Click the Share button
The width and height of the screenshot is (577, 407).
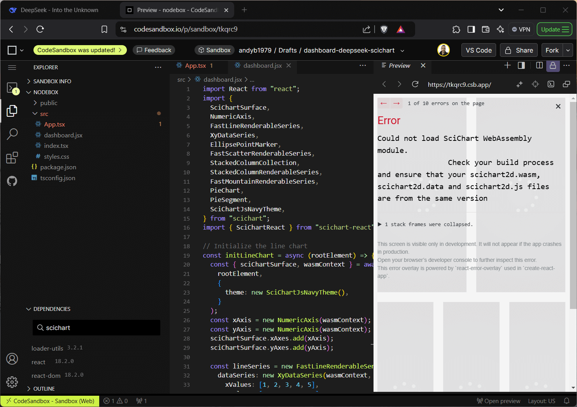click(x=519, y=50)
